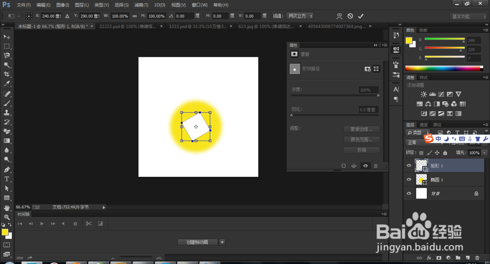
Task: Switch to warp mode icon
Action: coord(340,16)
